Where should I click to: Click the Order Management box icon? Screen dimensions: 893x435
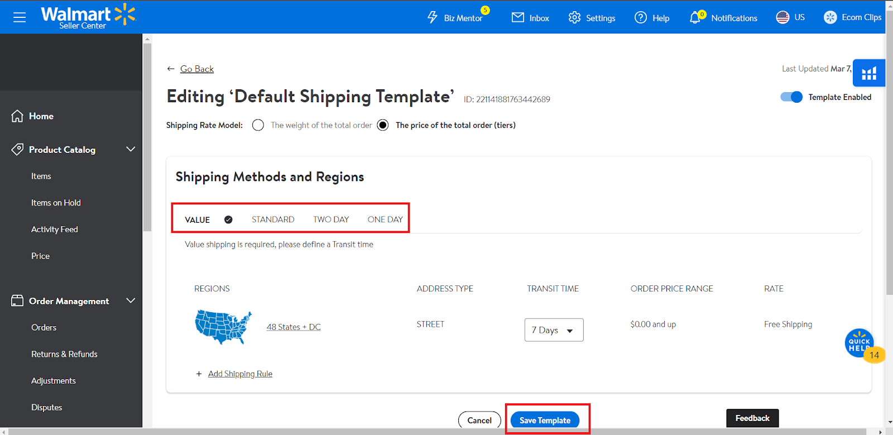(x=17, y=300)
